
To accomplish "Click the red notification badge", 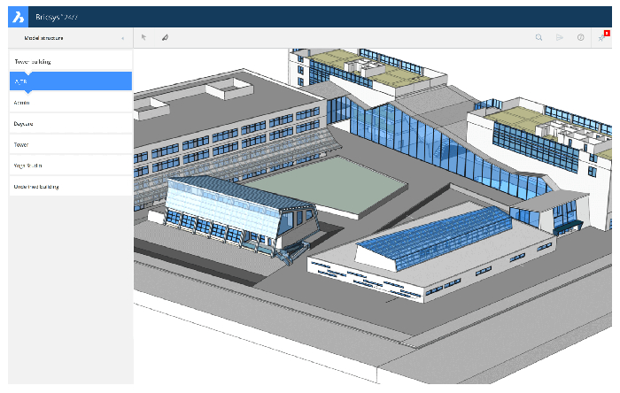I will pyautogui.click(x=607, y=33).
